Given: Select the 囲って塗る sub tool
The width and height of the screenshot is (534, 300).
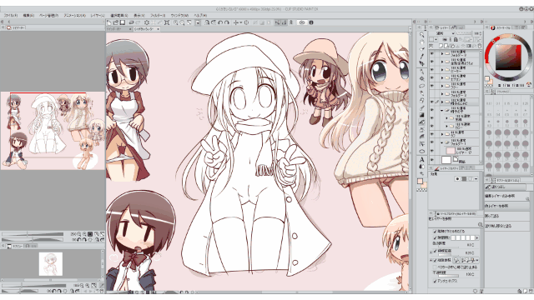Looking at the screenshot, I should point(507,216).
